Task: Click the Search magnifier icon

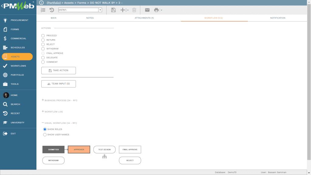Action: tap(5, 105)
